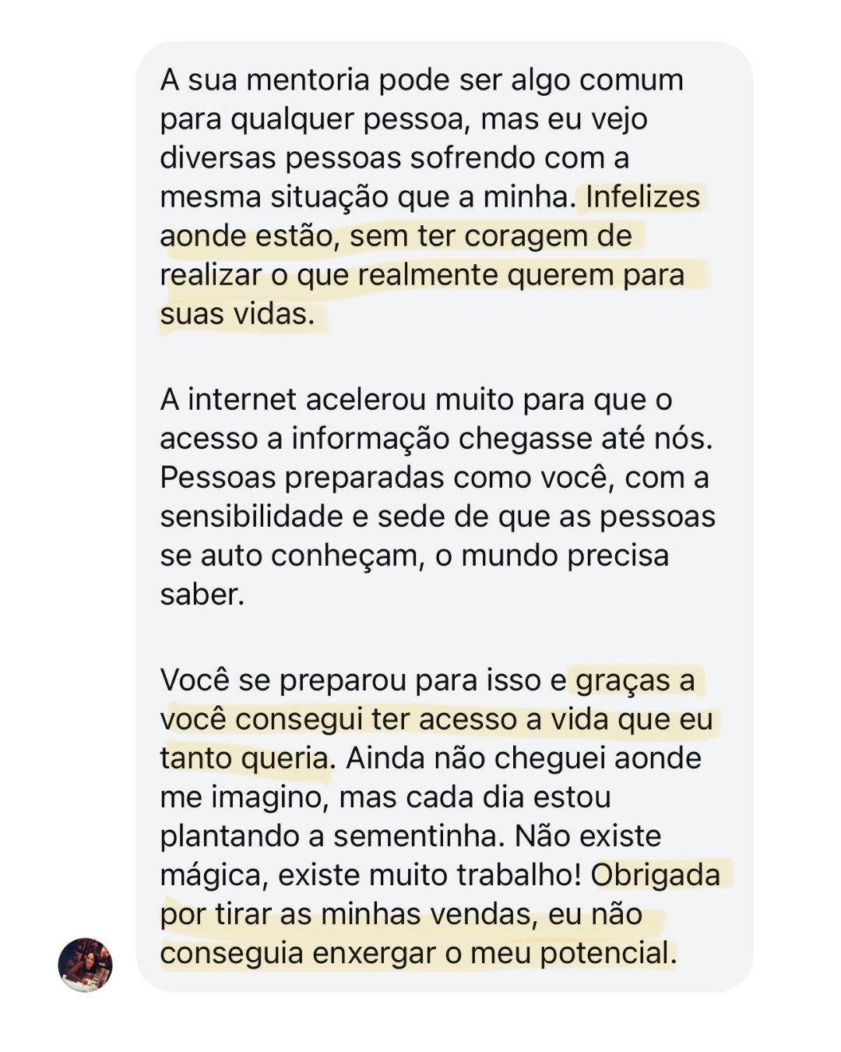
Task: Click the highlighted phrase "Infelizes"
Action: click(x=642, y=197)
